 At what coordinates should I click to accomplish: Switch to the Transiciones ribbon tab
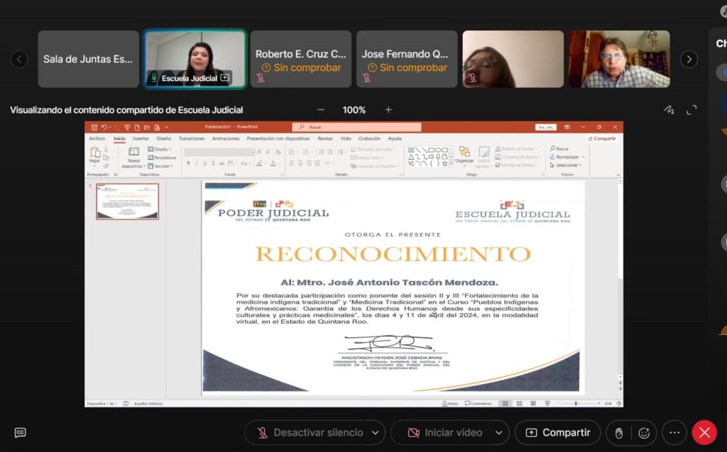(x=192, y=138)
